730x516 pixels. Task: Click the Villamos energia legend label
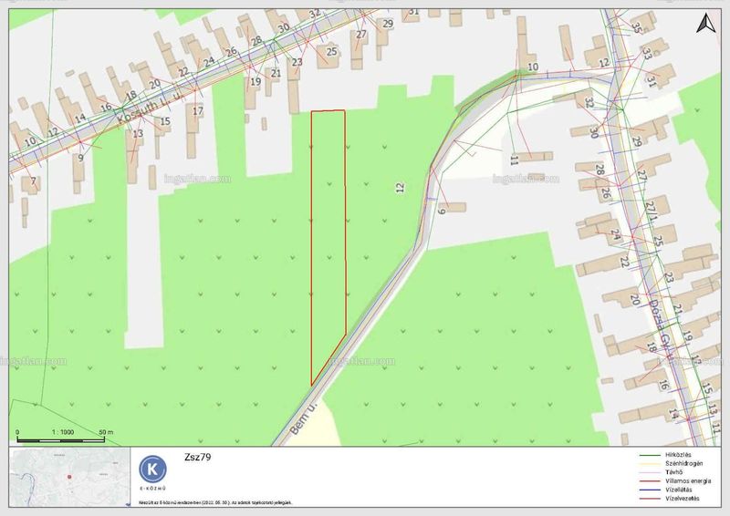point(688,480)
